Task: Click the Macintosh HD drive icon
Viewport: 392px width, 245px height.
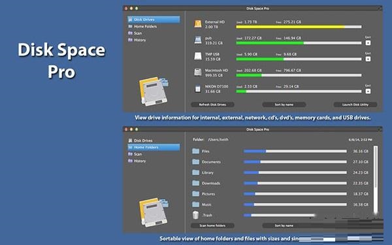Action: 198,73
